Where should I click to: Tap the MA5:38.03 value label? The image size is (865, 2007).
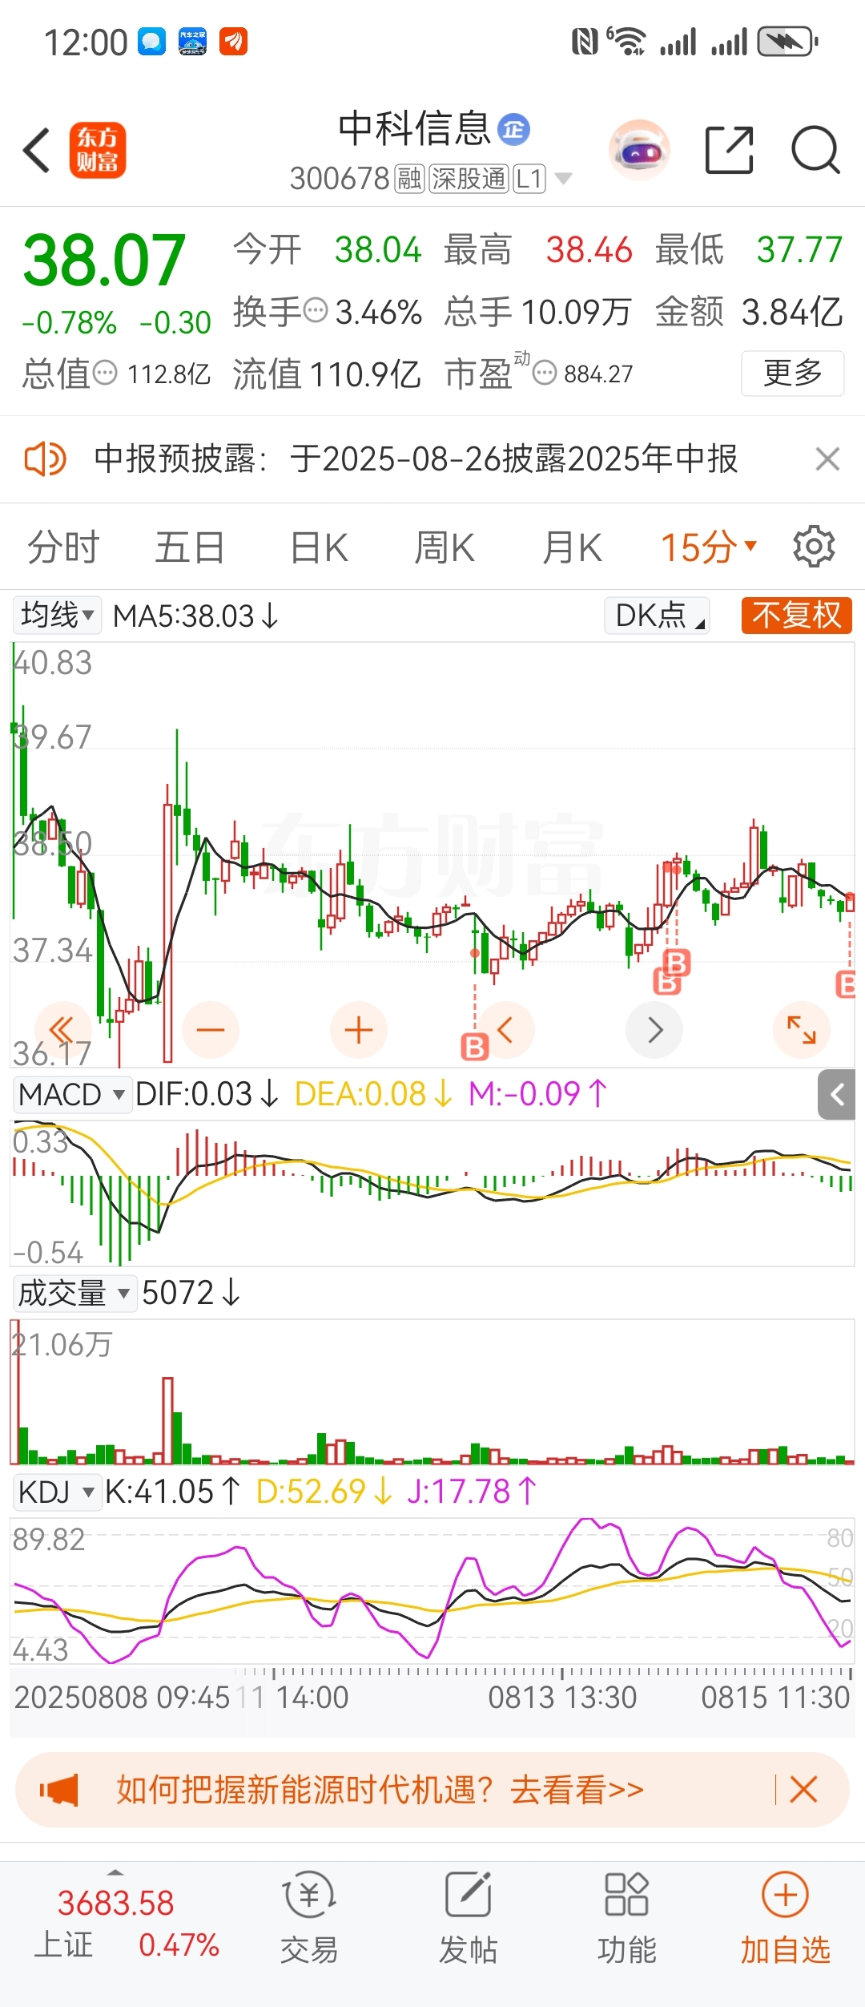[x=196, y=616]
